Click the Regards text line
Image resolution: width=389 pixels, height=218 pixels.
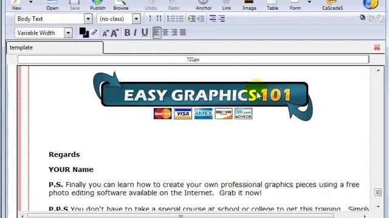(x=64, y=155)
